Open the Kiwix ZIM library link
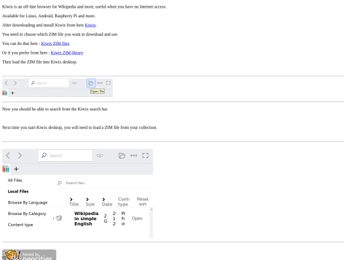This screenshot has height=260, width=346. point(67,53)
